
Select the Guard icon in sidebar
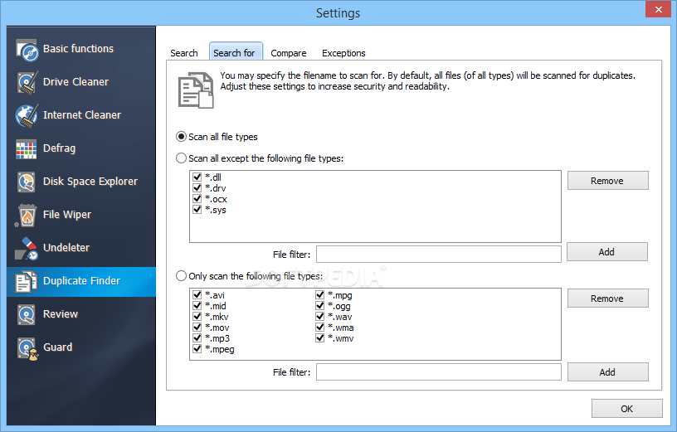[27, 348]
